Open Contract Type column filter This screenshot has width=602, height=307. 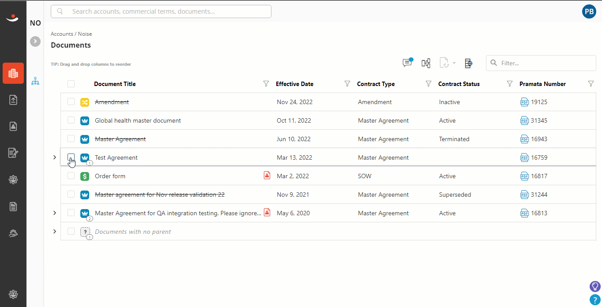click(x=429, y=84)
